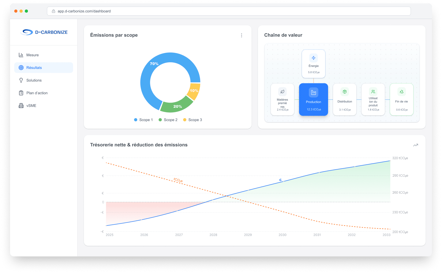This screenshot has height=273, width=442.
Task: Click the Fin de vie recycle node
Action: point(401,99)
